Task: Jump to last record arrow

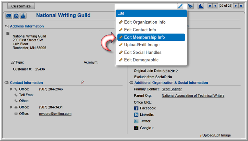Action: tap(241, 6)
